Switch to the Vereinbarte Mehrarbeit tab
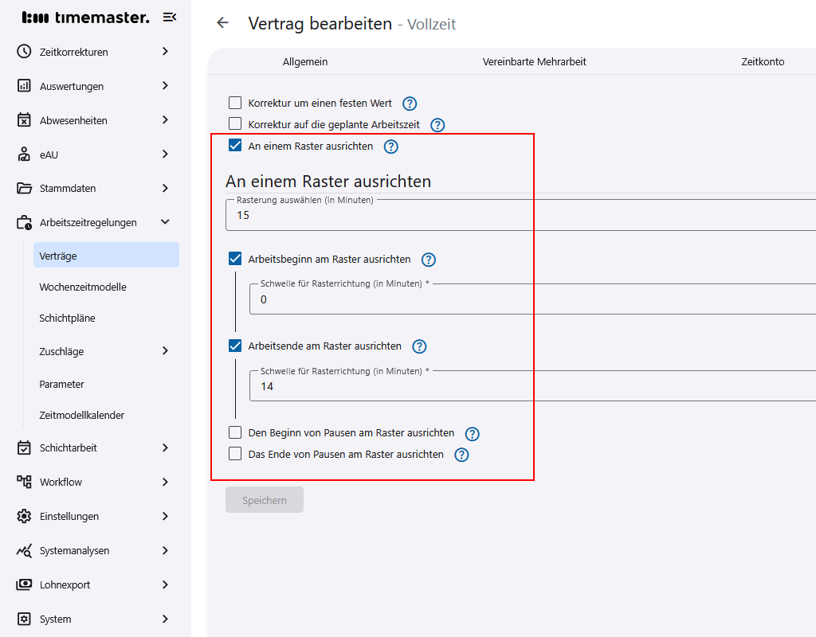This screenshot has width=816, height=637. tap(534, 61)
